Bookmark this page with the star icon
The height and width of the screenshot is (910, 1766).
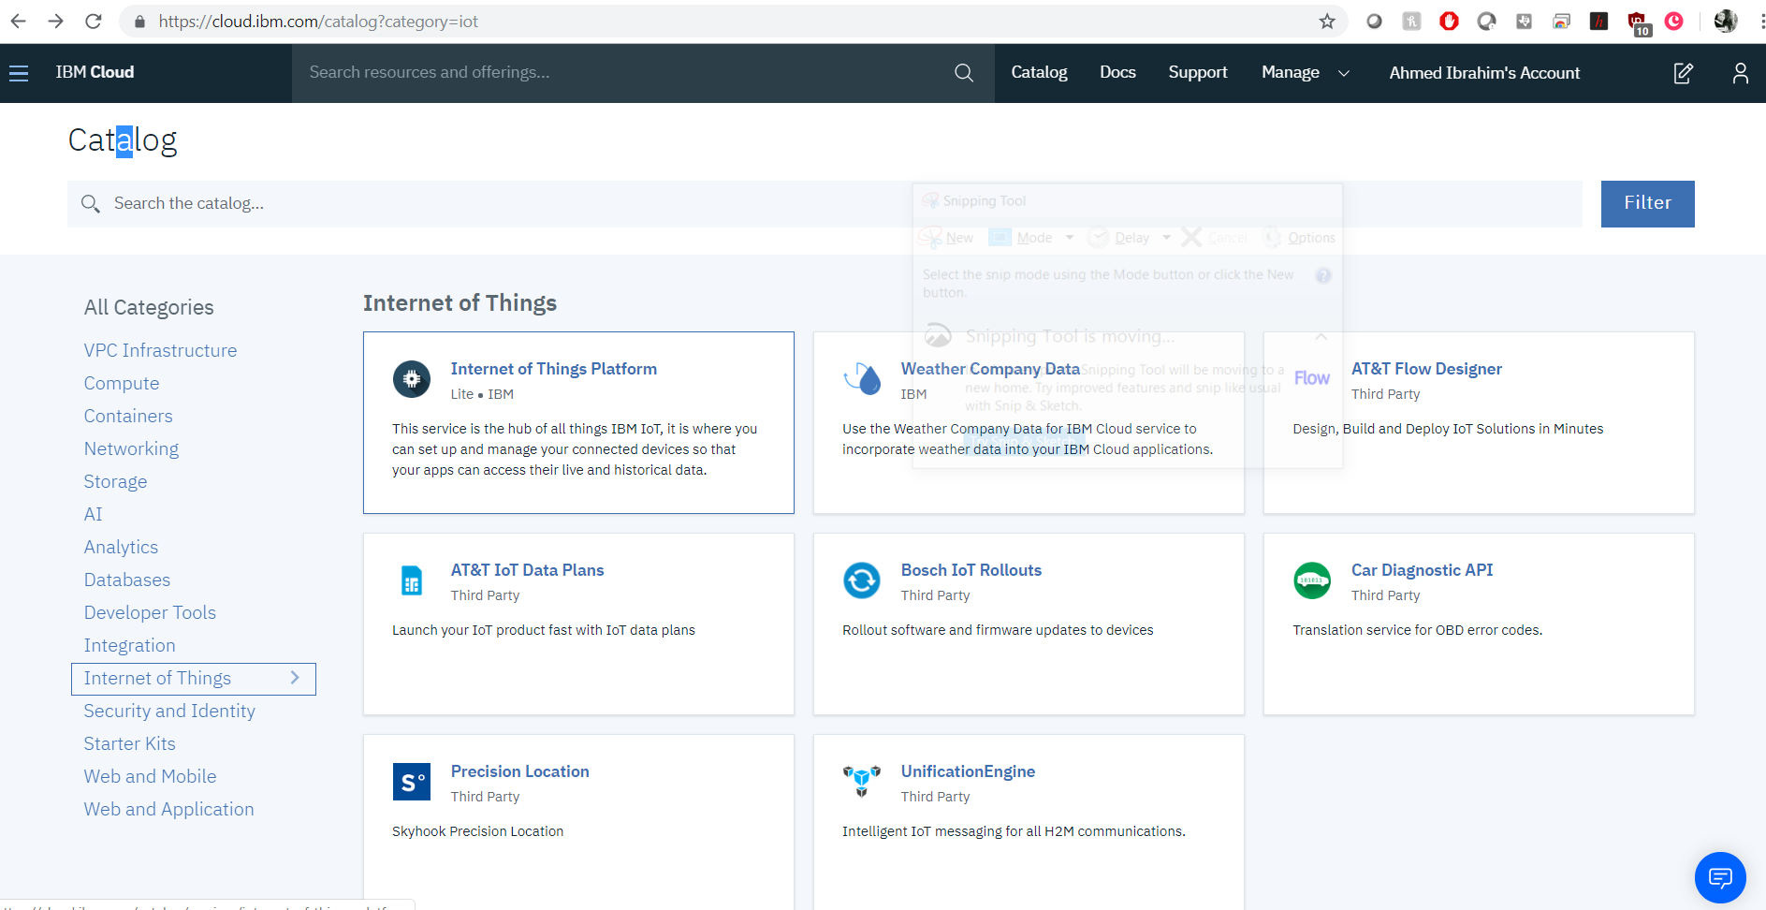(1327, 22)
